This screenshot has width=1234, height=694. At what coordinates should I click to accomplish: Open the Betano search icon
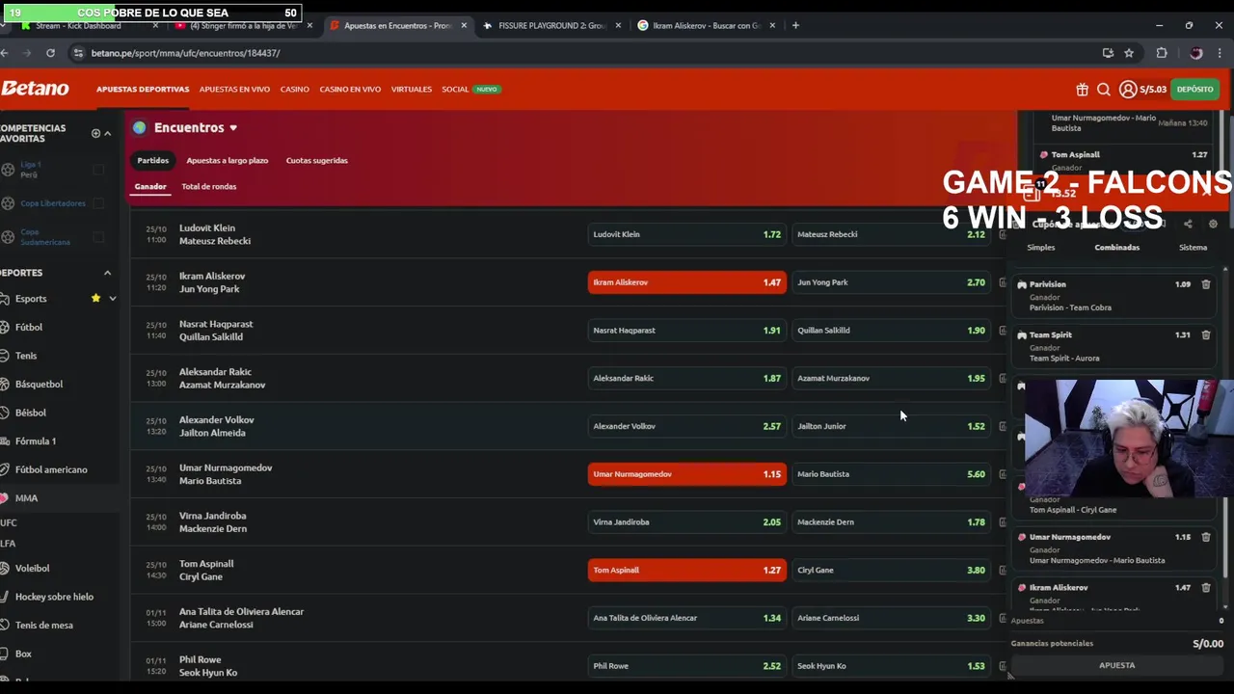point(1104,90)
